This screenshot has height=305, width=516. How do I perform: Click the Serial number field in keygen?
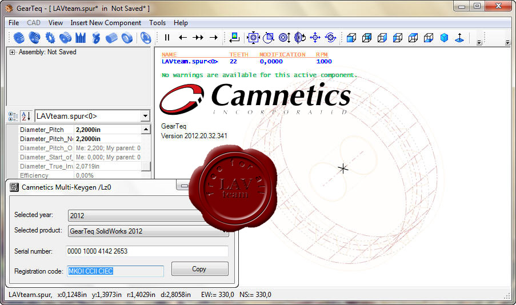tap(147, 251)
